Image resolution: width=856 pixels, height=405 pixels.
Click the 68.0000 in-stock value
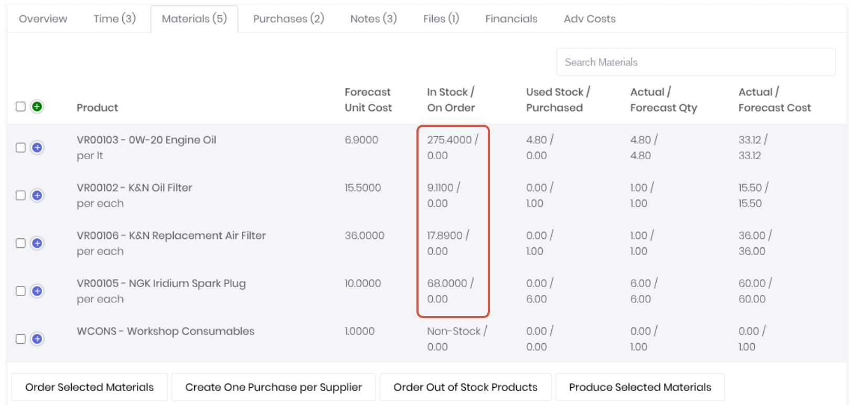[447, 283]
